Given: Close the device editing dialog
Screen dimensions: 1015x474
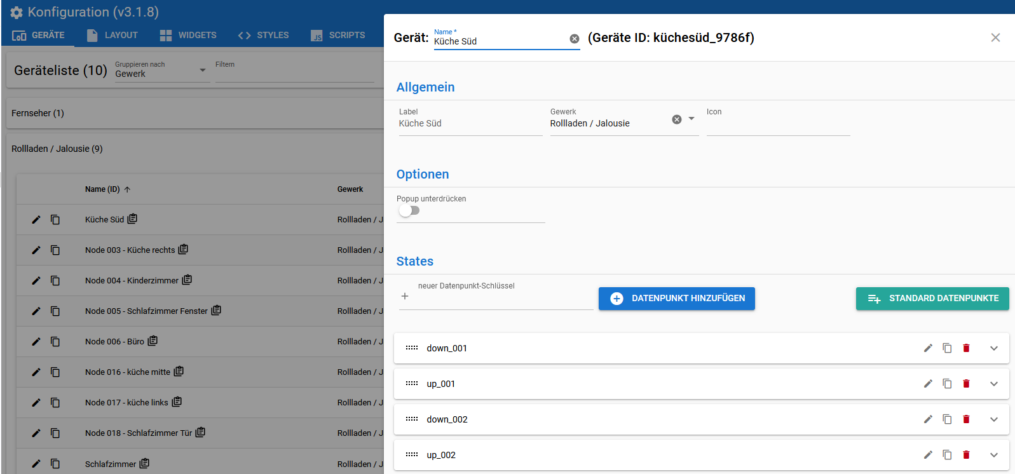Looking at the screenshot, I should click(995, 37).
